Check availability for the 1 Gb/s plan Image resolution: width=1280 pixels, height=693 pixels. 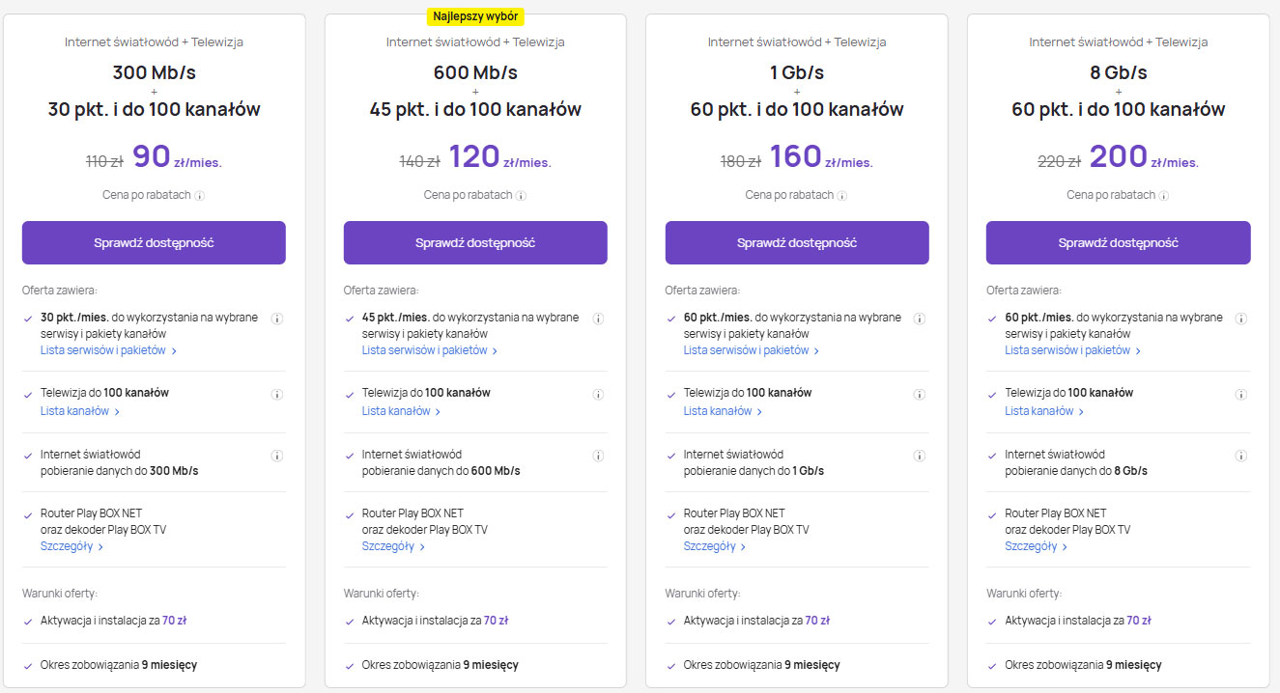797,242
